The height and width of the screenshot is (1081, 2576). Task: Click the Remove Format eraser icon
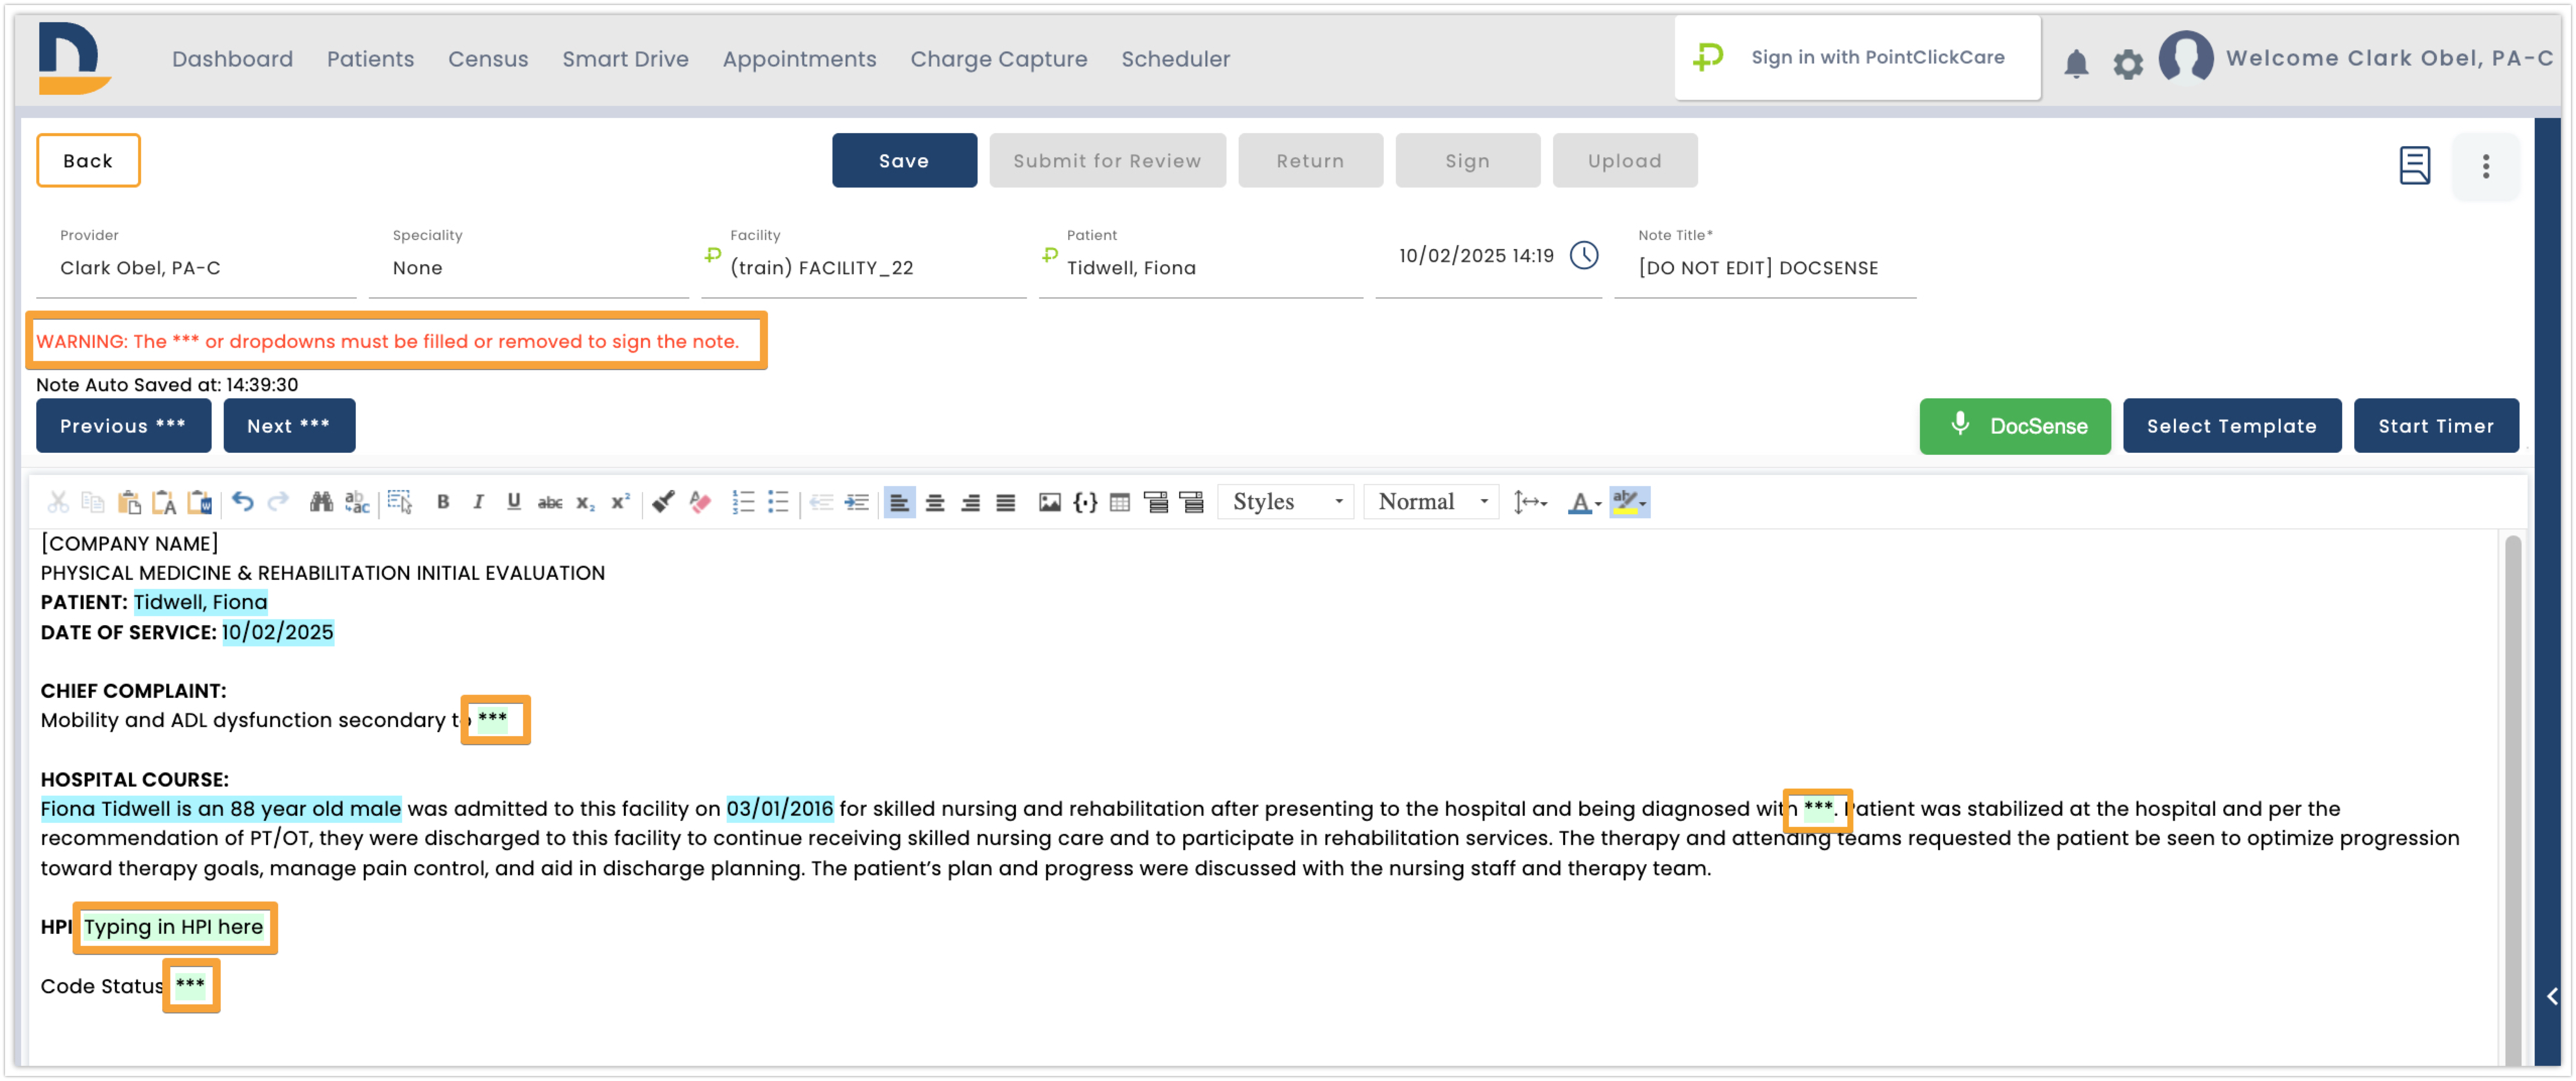pyautogui.click(x=700, y=503)
